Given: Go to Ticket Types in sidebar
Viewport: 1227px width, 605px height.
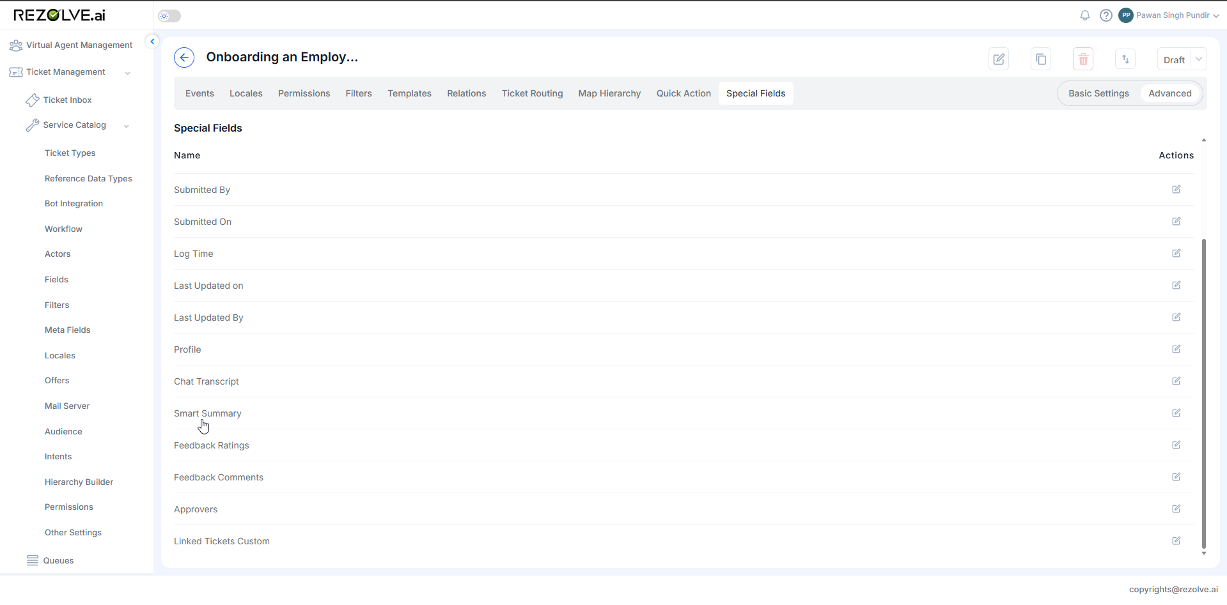Looking at the screenshot, I should coord(70,153).
